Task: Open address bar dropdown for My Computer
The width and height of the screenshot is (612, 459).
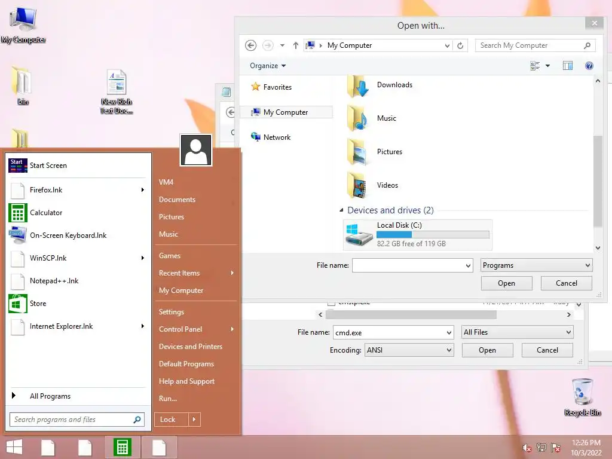Action: 447,45
